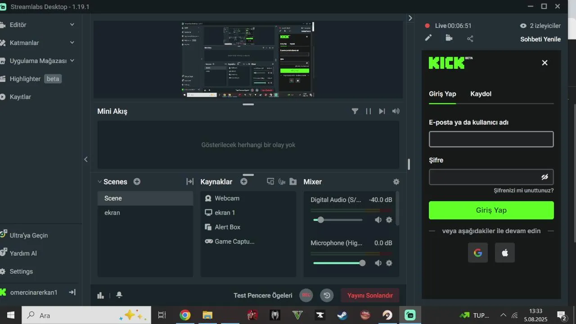Switch to the Kaydol tab
Image resolution: width=576 pixels, height=324 pixels.
(481, 94)
